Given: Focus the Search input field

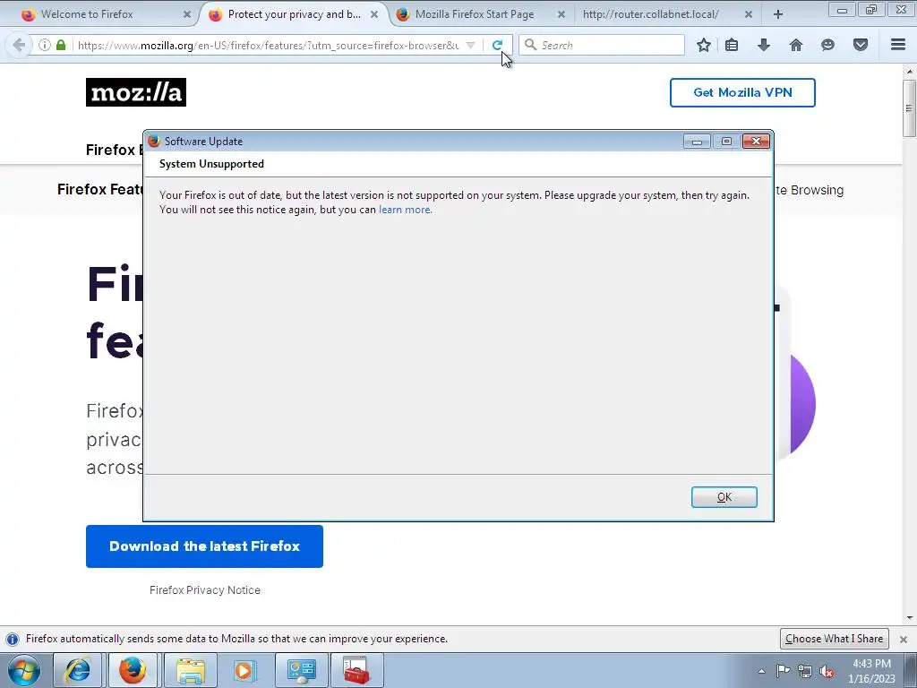Looking at the screenshot, I should [603, 45].
